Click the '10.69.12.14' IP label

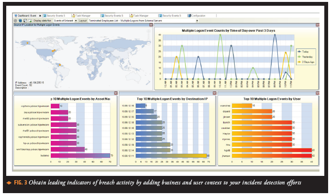(x=128, y=150)
